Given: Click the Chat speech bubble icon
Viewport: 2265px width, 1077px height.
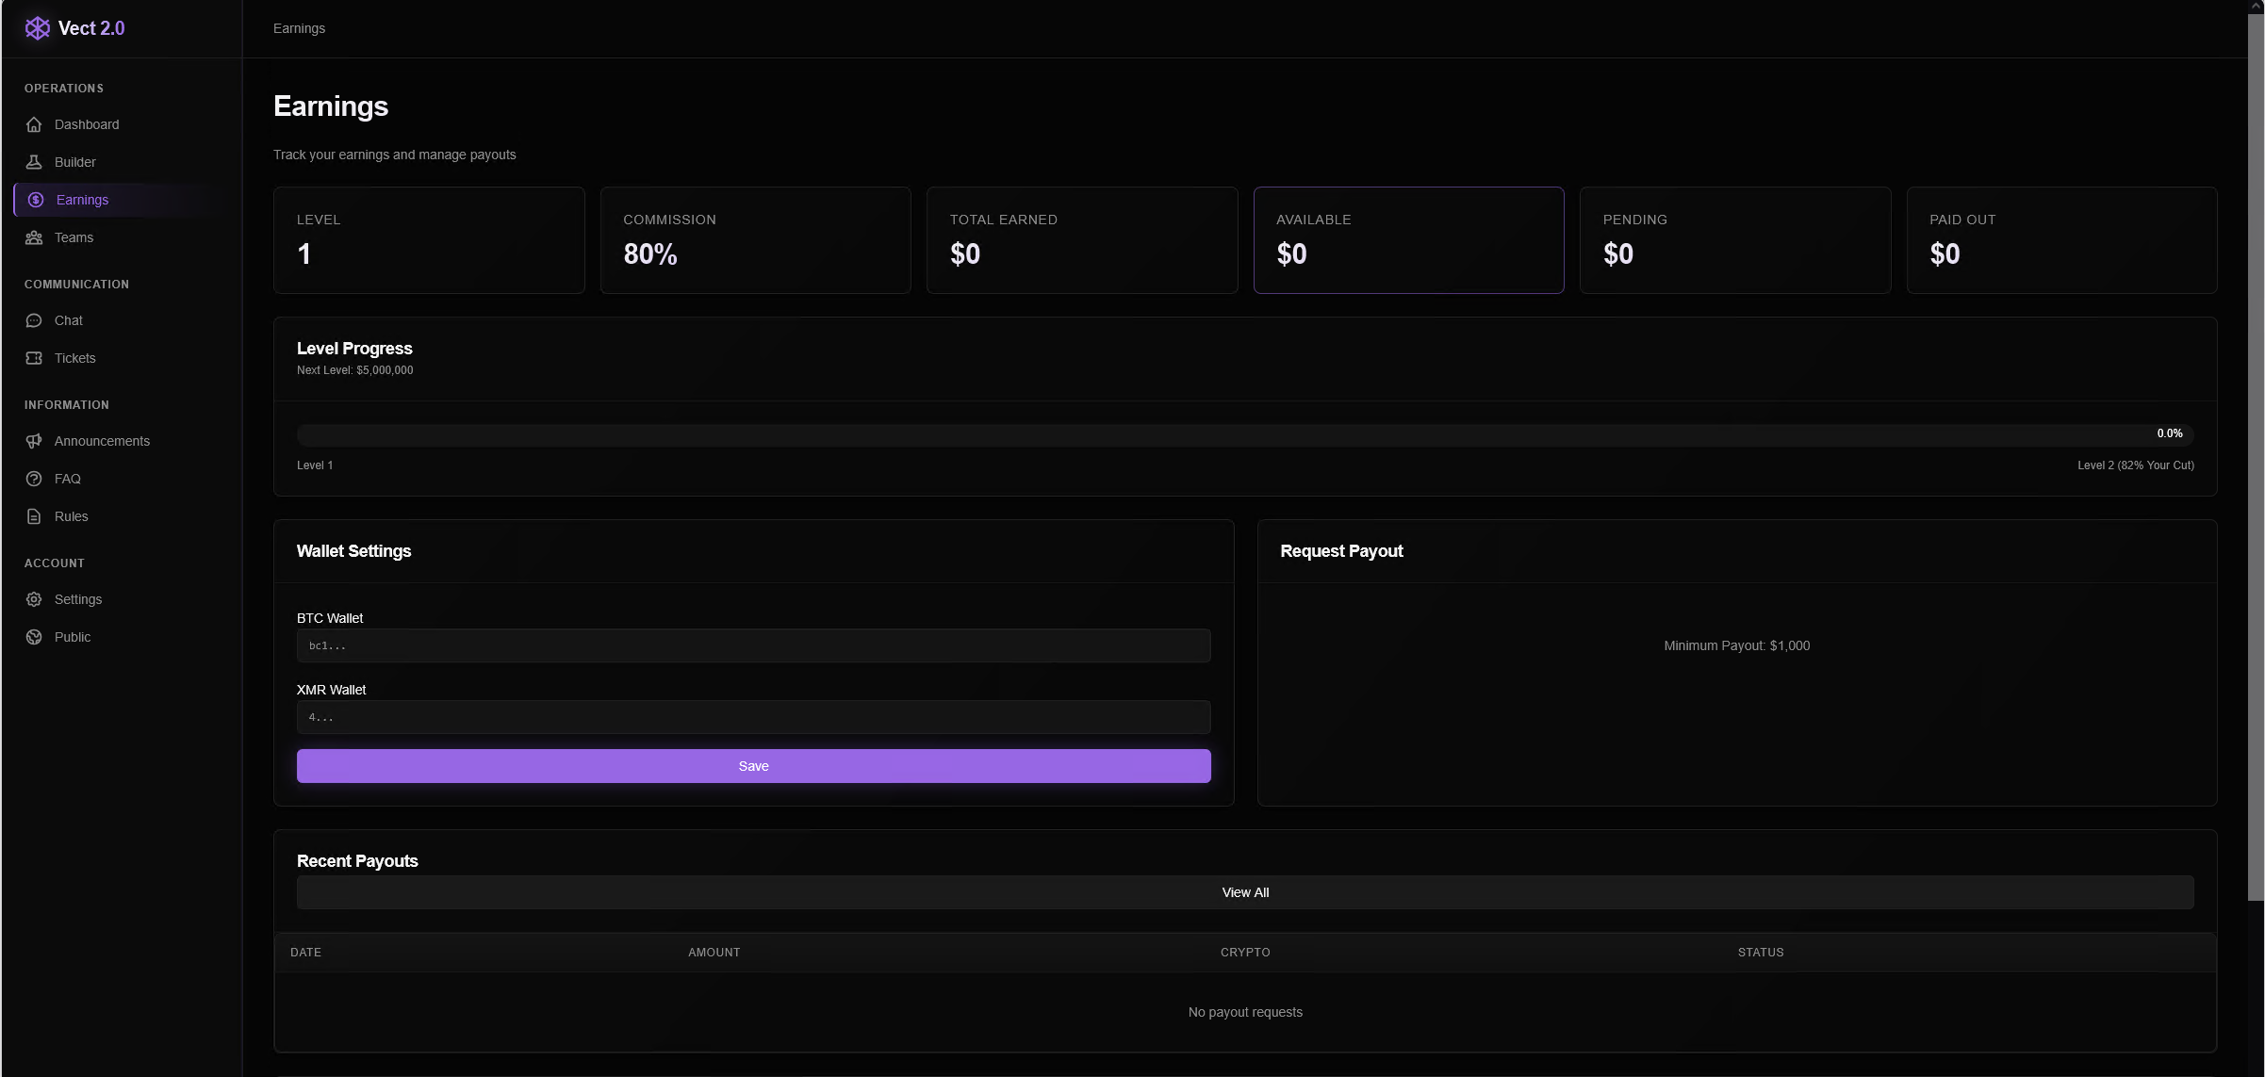Looking at the screenshot, I should [34, 320].
